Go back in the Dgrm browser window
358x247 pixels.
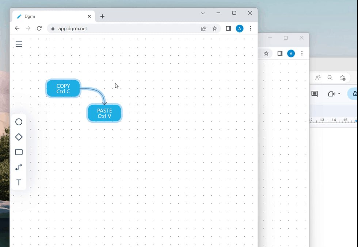click(x=17, y=28)
